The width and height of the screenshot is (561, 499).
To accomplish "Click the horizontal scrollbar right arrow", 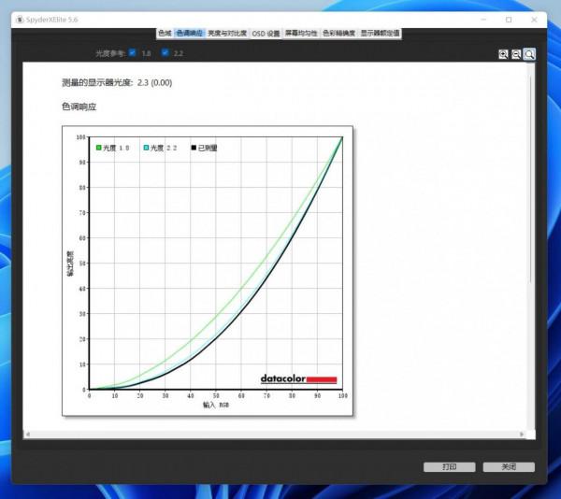I will click(x=524, y=434).
